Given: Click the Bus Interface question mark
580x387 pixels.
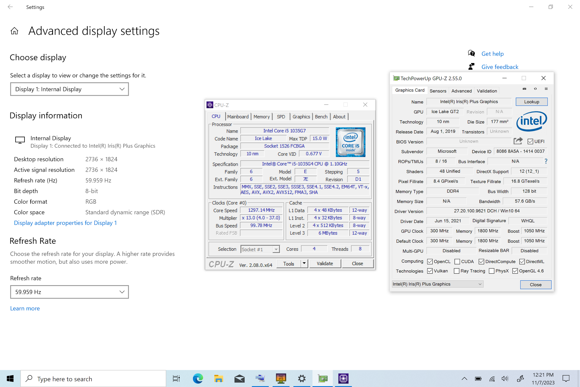Looking at the screenshot, I should (x=546, y=161).
